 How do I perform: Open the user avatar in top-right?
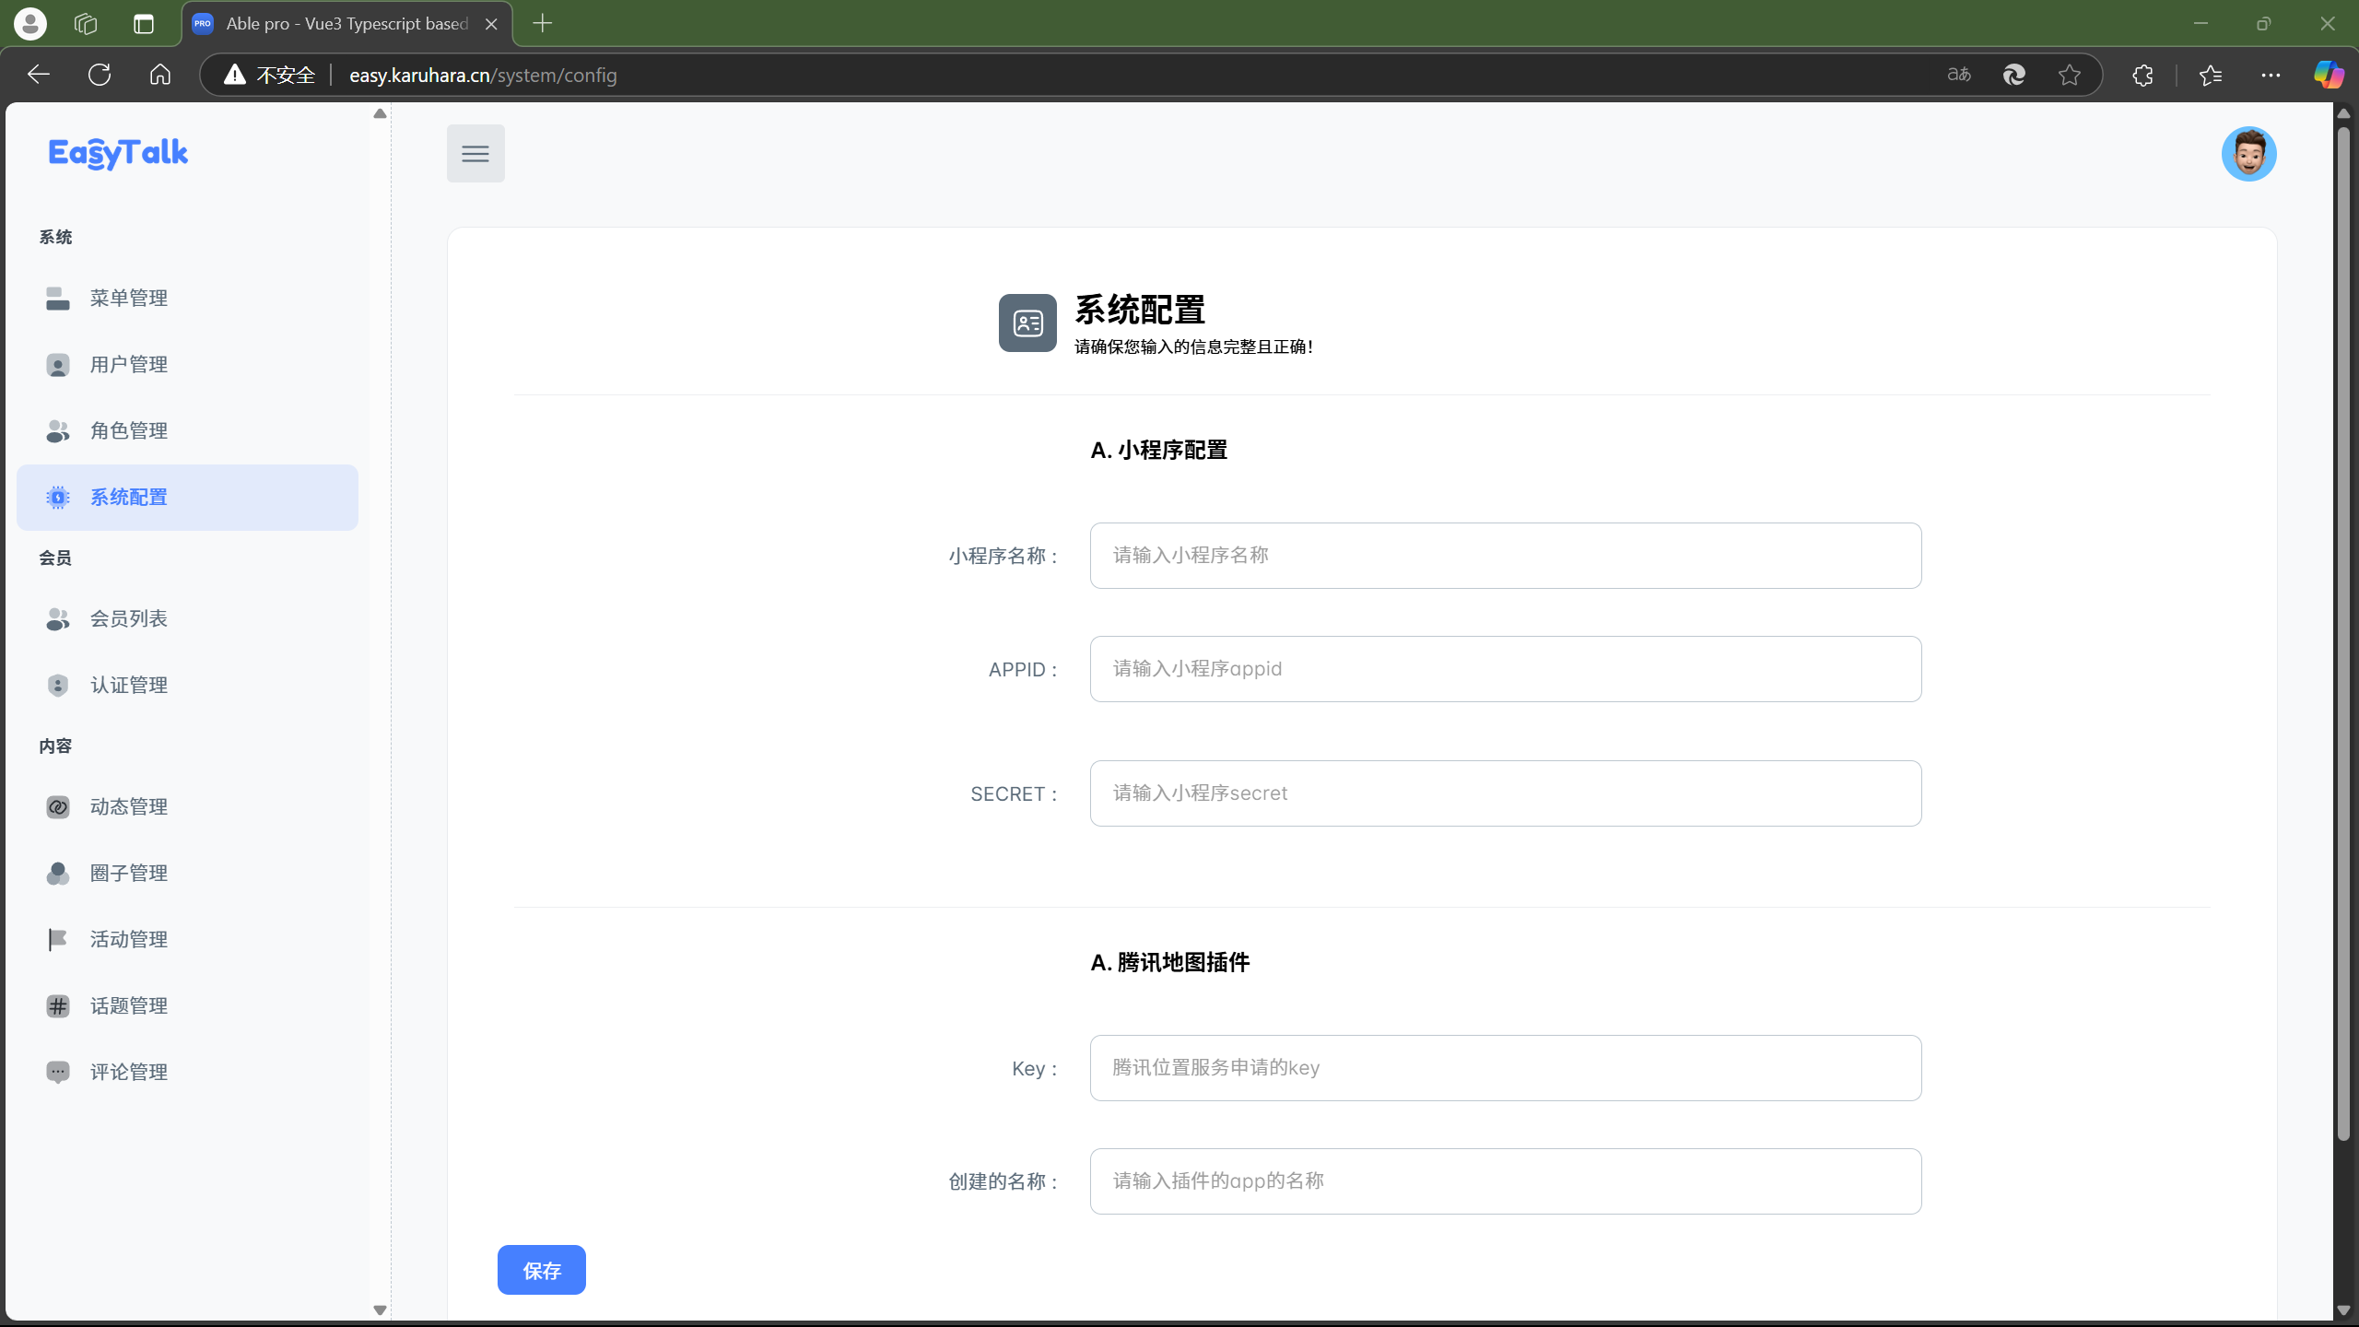click(x=2248, y=153)
